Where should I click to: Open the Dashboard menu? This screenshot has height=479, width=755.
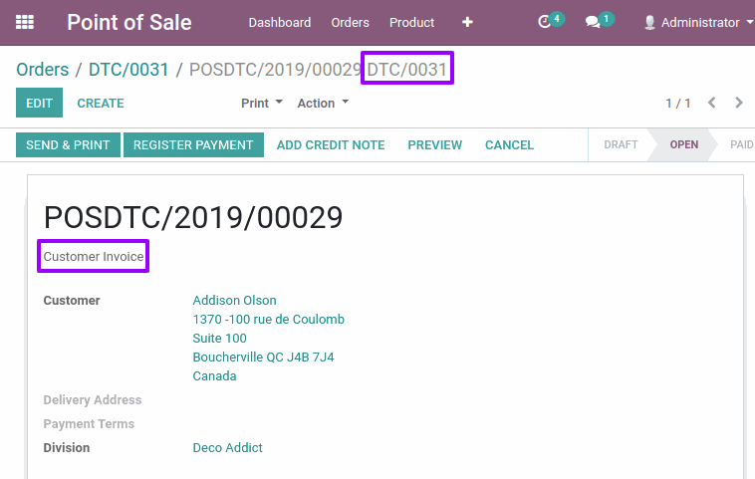(280, 22)
